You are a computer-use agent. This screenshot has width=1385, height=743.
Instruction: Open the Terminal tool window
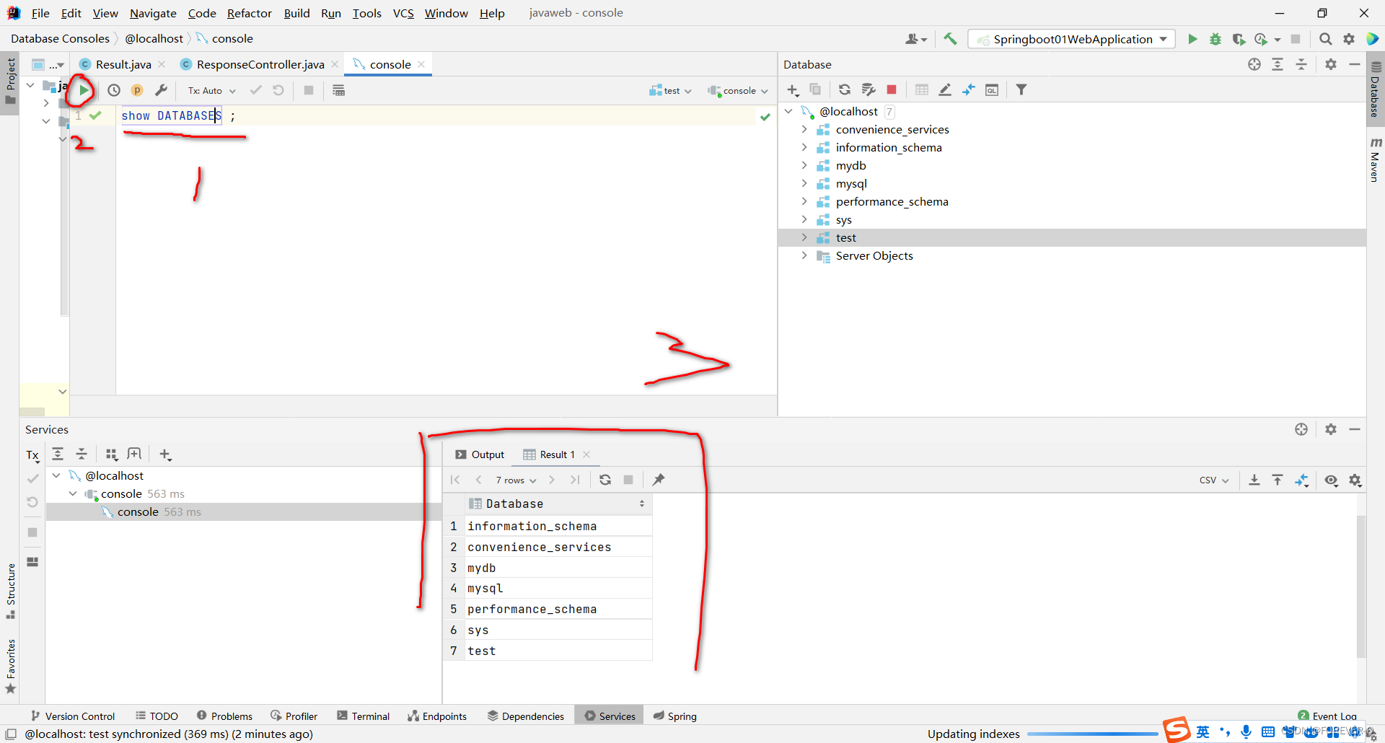tap(363, 716)
